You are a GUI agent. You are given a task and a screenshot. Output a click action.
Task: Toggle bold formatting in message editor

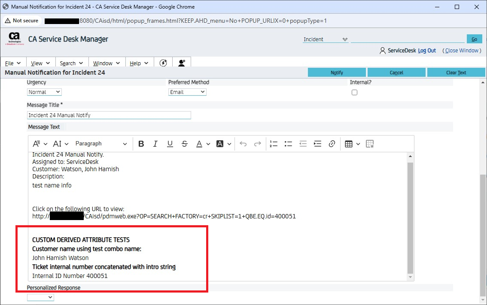click(x=141, y=144)
